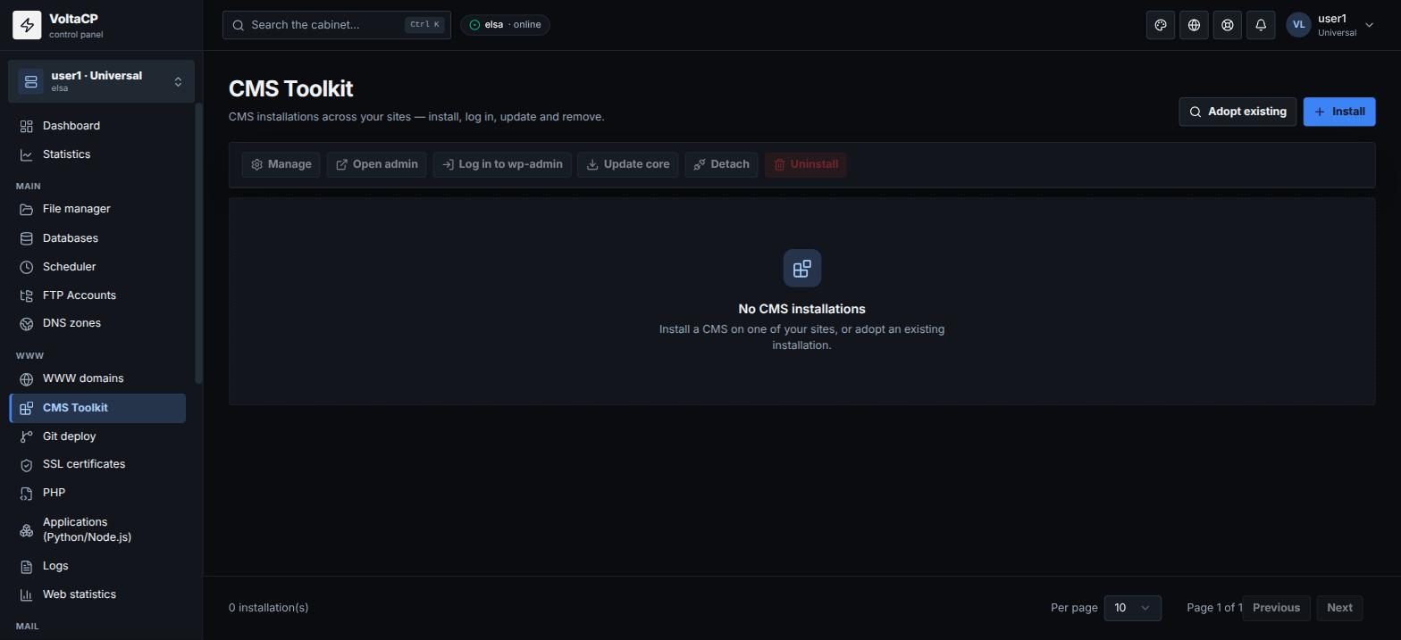Click the WWW domains globe icon
1401x640 pixels.
click(x=27, y=379)
